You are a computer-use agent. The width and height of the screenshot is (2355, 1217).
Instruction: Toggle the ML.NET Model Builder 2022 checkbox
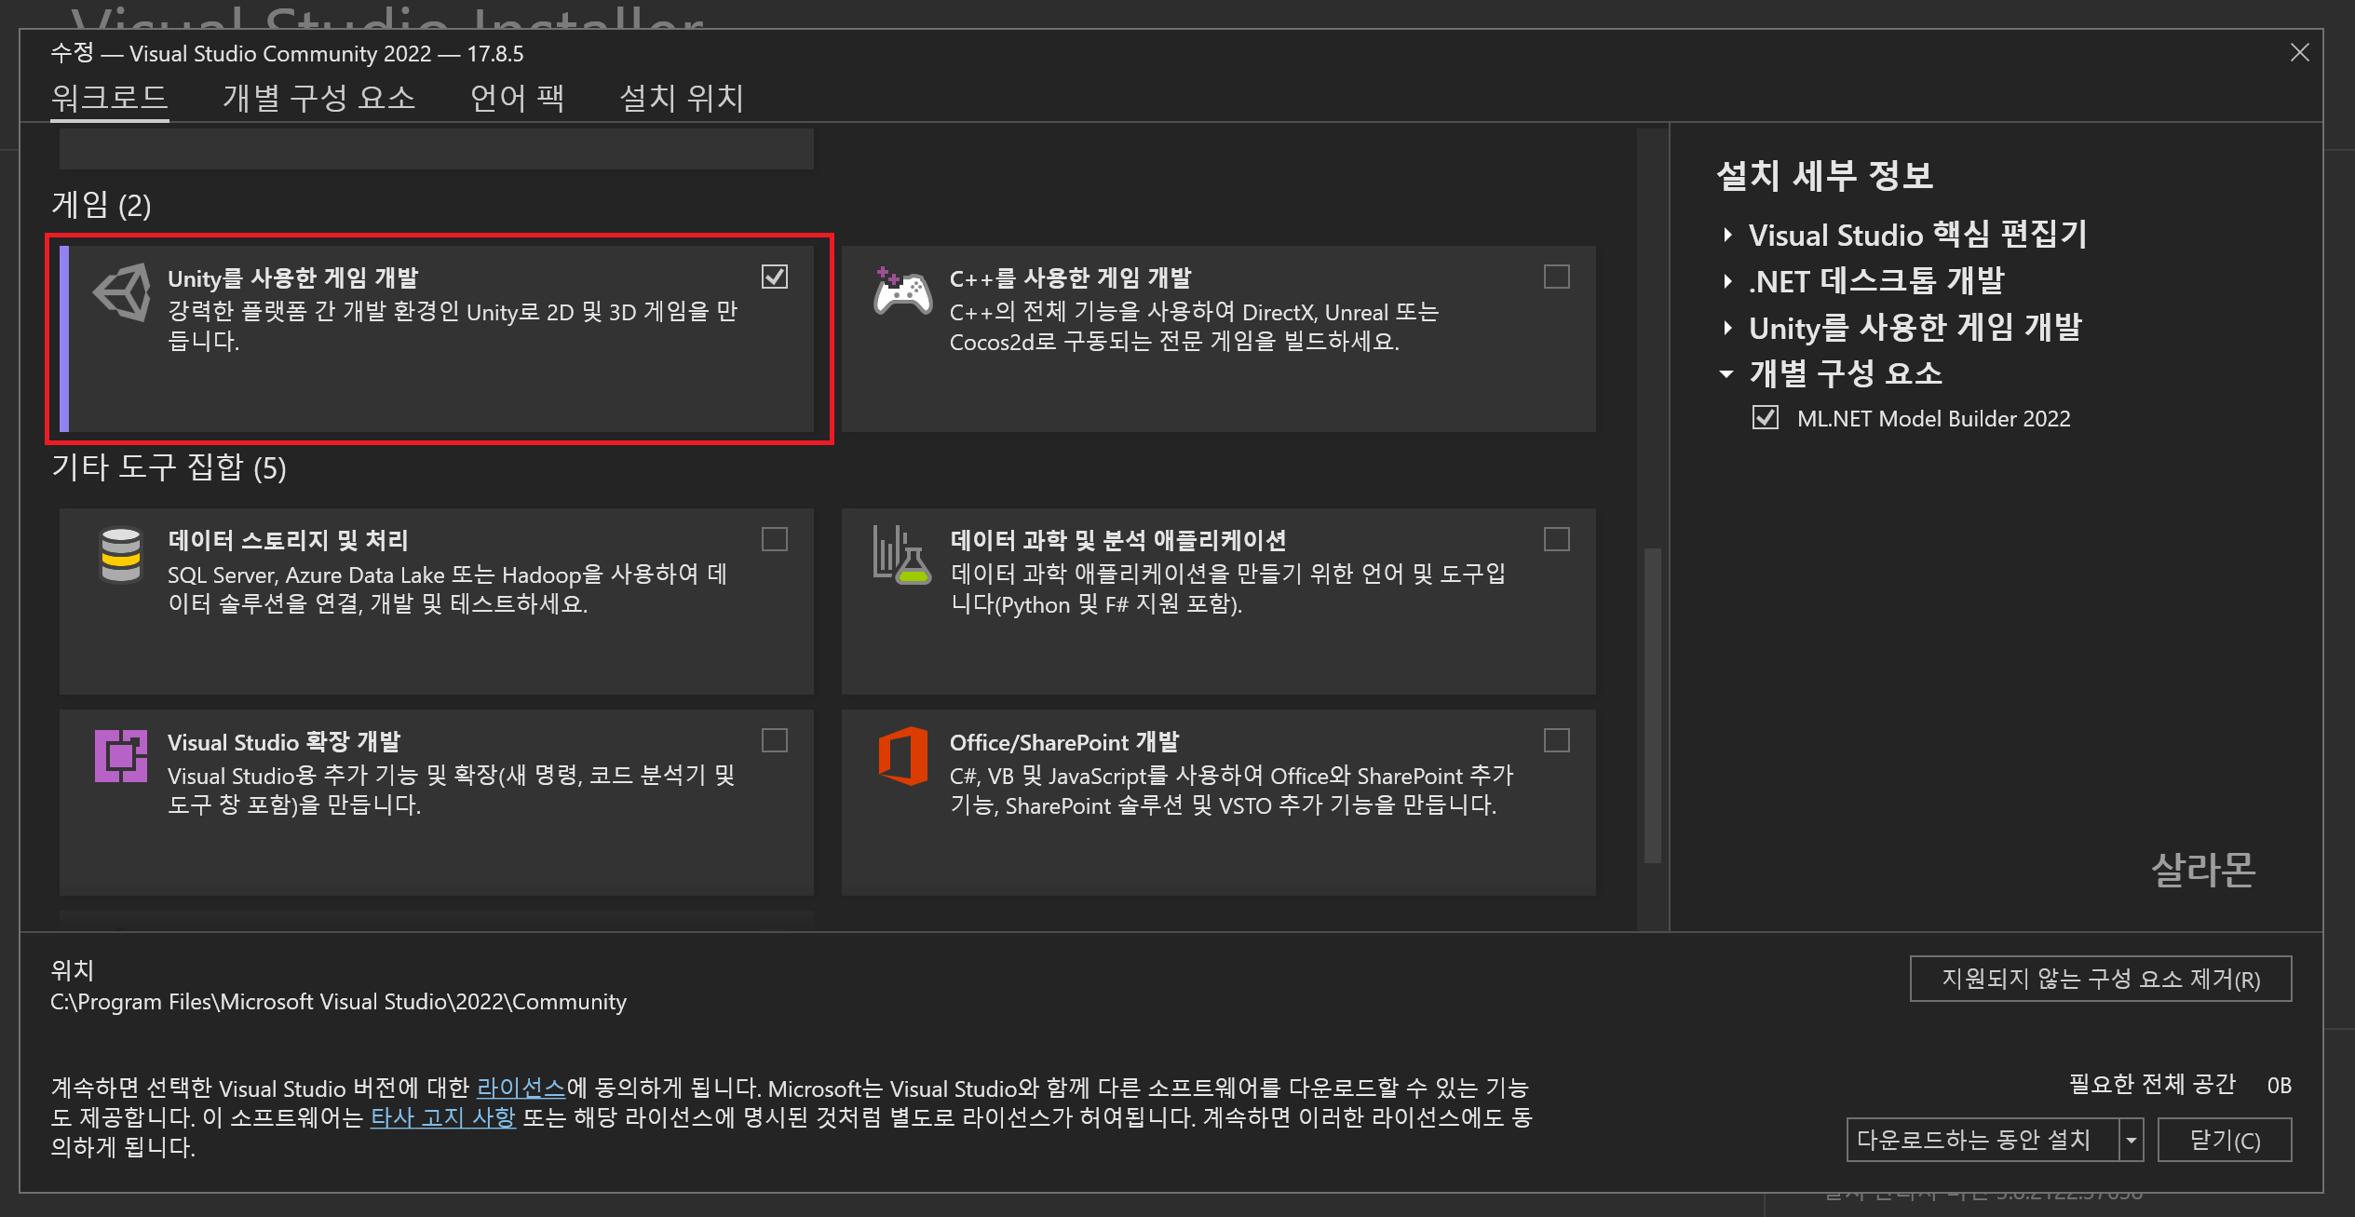pos(1765,418)
